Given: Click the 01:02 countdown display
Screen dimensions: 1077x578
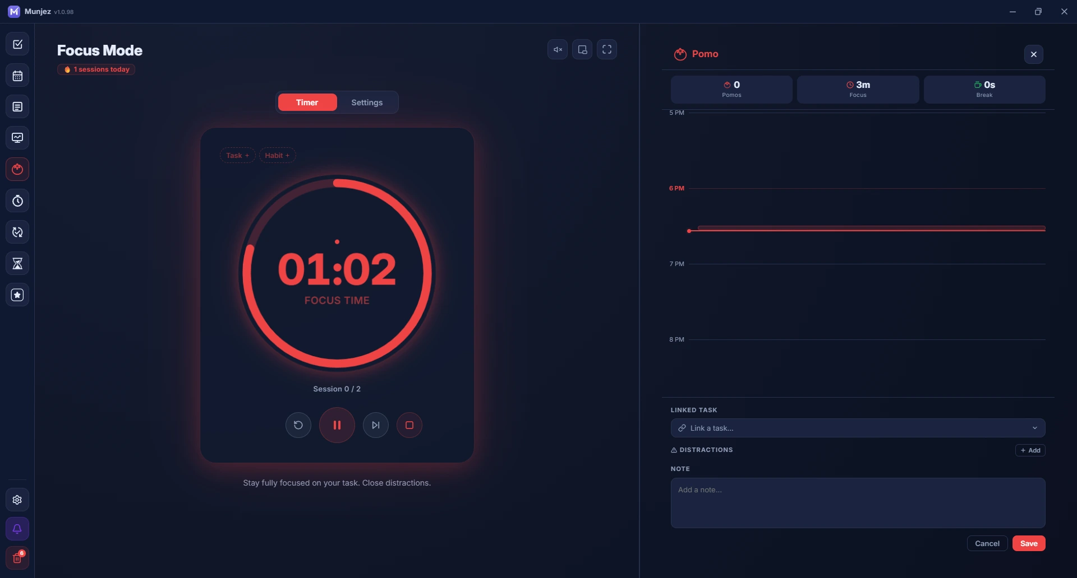Looking at the screenshot, I should 337,269.
